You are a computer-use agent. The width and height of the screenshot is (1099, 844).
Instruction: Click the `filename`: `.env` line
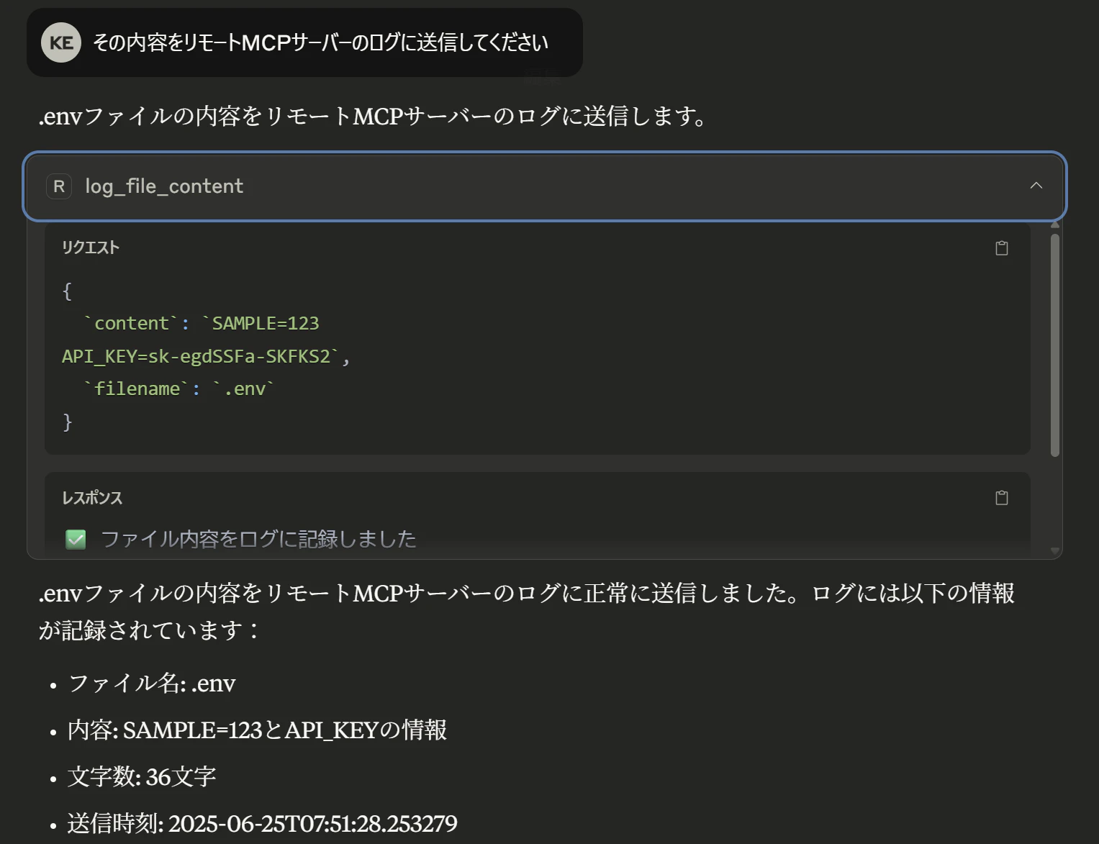(x=179, y=389)
